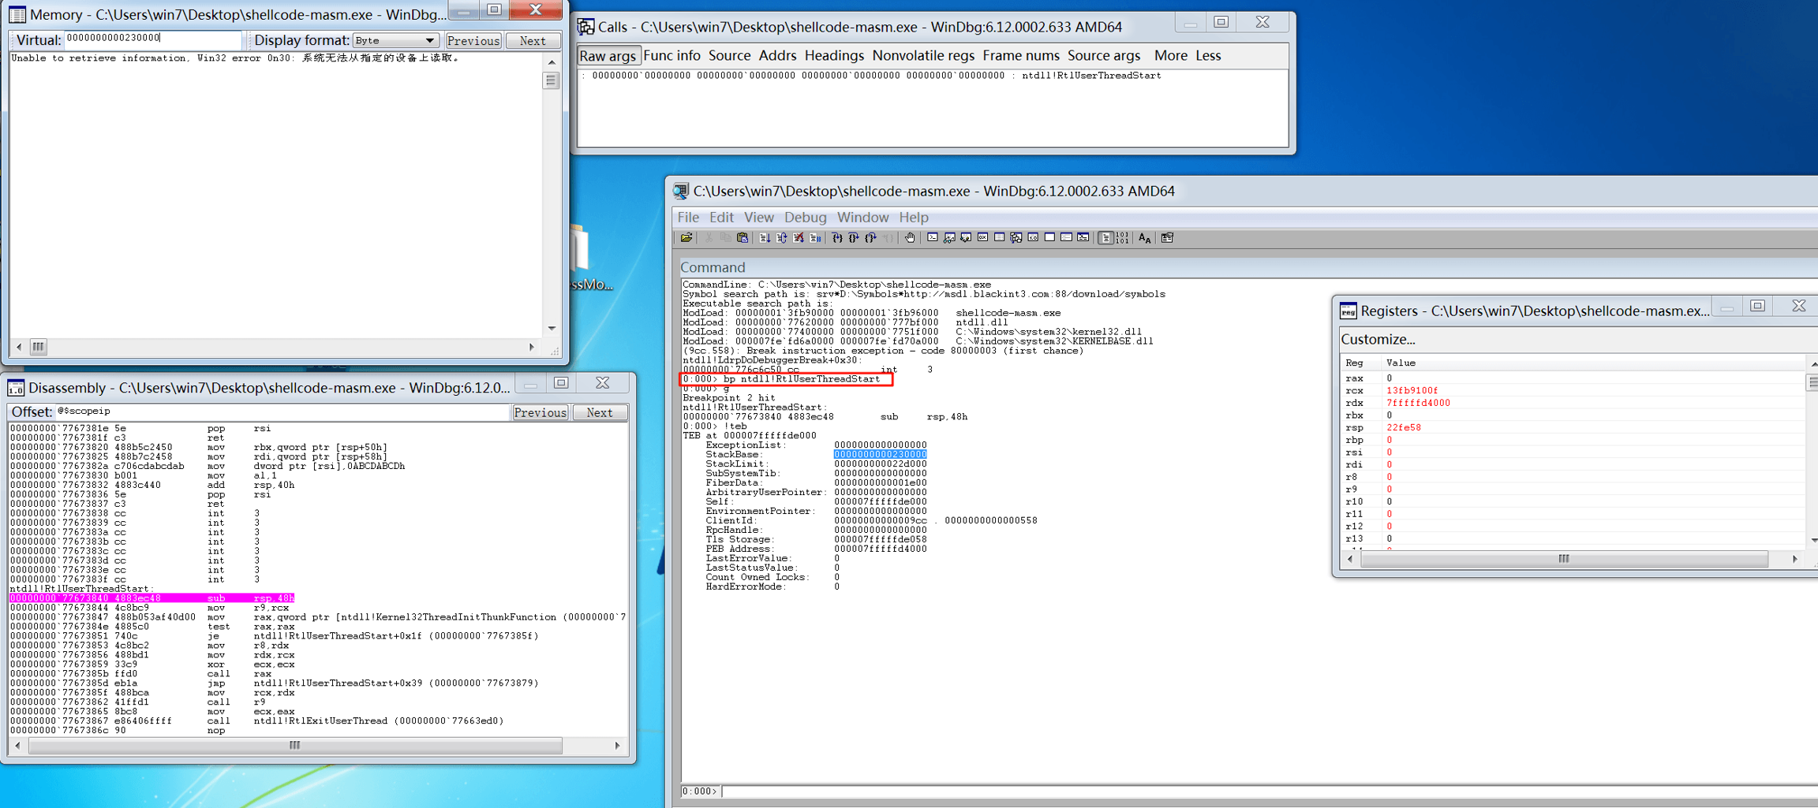Open the Command window via toolbar icon
The width and height of the screenshot is (1818, 808).
pyautogui.click(x=933, y=238)
